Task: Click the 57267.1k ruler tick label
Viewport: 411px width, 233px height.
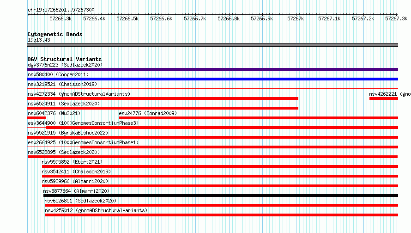Action: [329, 18]
